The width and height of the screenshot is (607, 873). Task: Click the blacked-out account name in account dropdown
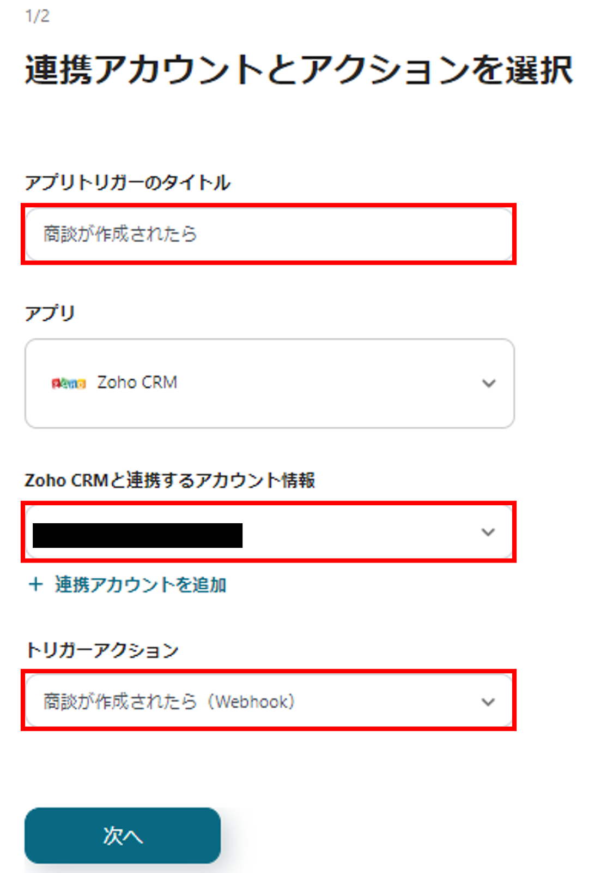(x=137, y=535)
